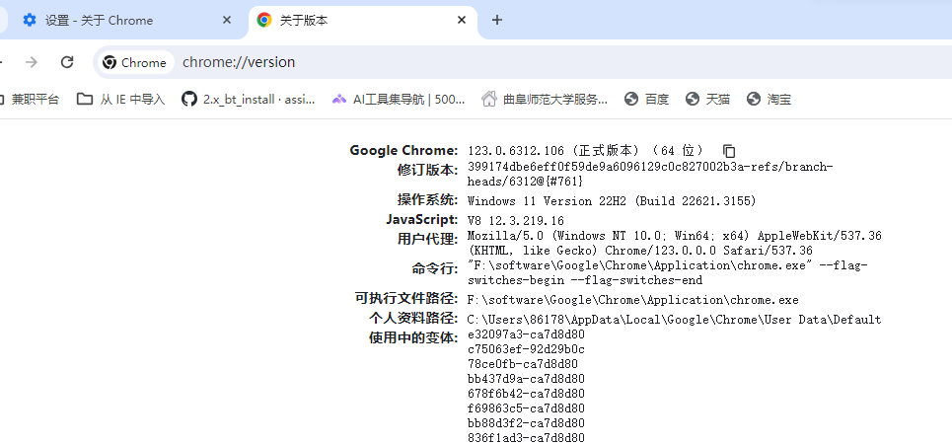The image size is (952, 445).
Task: Open the 淘宝 bookmark
Action: (769, 99)
